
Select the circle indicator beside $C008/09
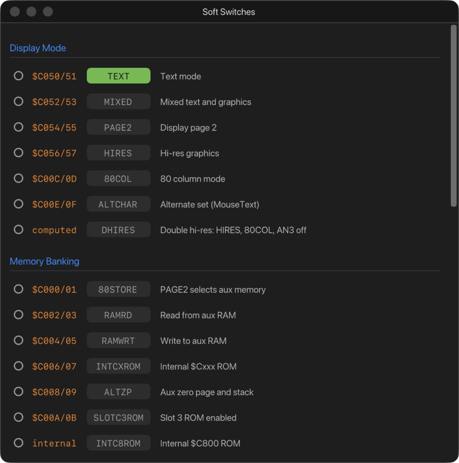[19, 392]
